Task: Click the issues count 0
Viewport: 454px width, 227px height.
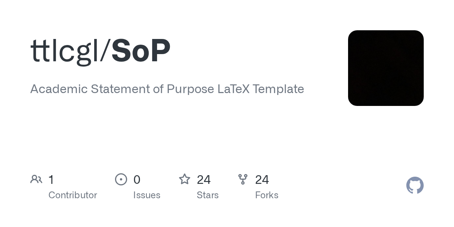Action: tap(137, 179)
